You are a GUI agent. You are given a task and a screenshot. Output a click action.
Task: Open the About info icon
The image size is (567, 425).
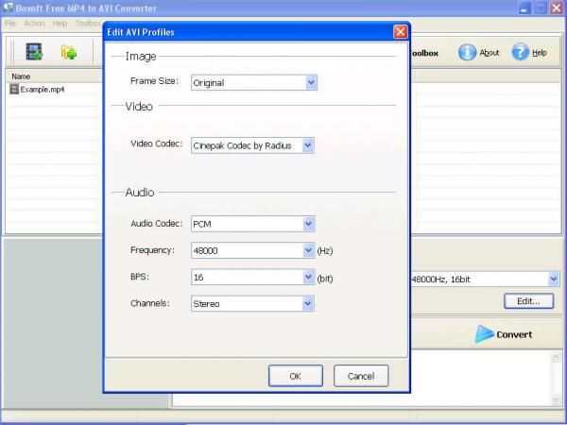[467, 52]
